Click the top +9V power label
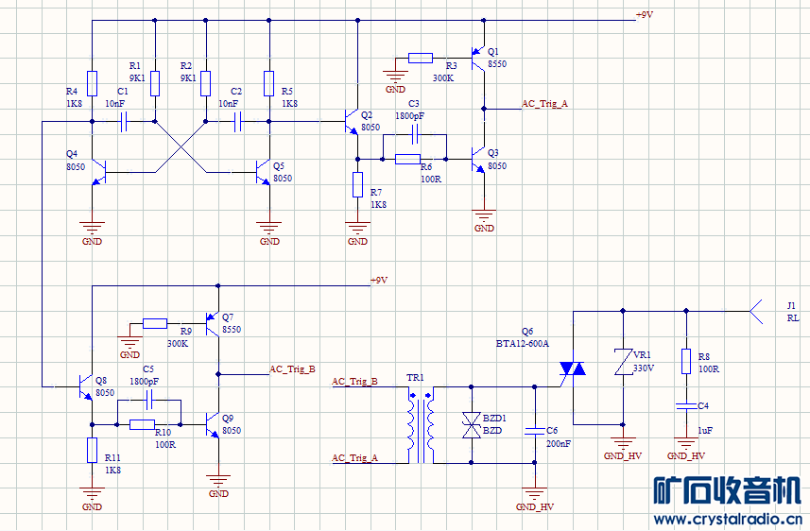This screenshot has height=531, width=810. click(645, 15)
